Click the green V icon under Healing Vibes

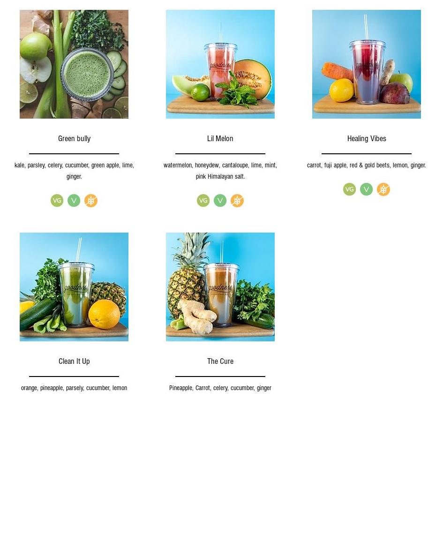pyautogui.click(x=366, y=189)
